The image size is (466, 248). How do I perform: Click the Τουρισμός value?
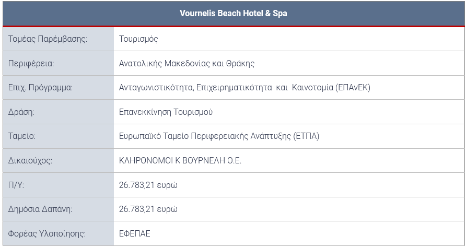(138, 39)
